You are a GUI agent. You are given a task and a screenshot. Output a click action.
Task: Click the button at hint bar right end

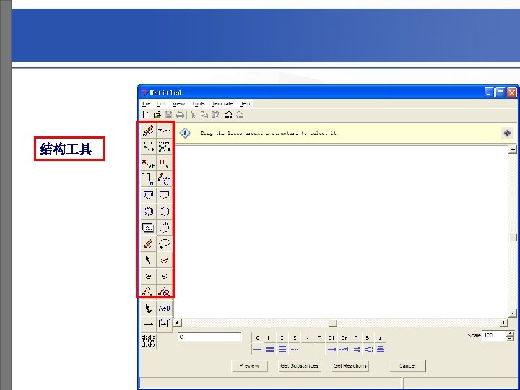coord(507,133)
